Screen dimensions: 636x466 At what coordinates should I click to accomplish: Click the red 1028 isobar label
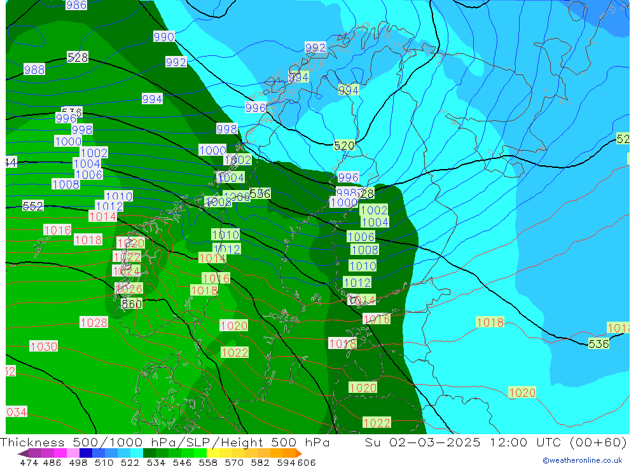(x=93, y=322)
